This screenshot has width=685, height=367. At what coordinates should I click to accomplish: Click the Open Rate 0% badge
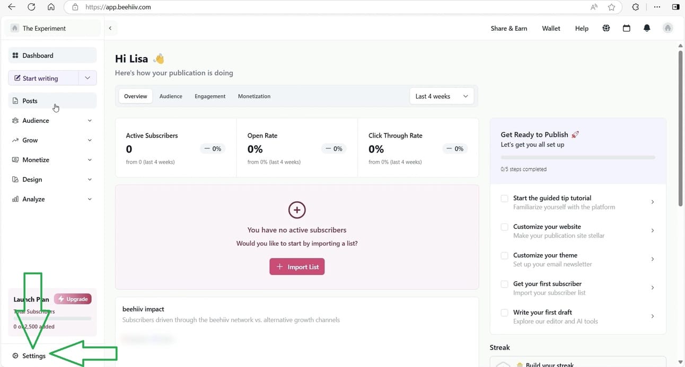pyautogui.click(x=333, y=149)
